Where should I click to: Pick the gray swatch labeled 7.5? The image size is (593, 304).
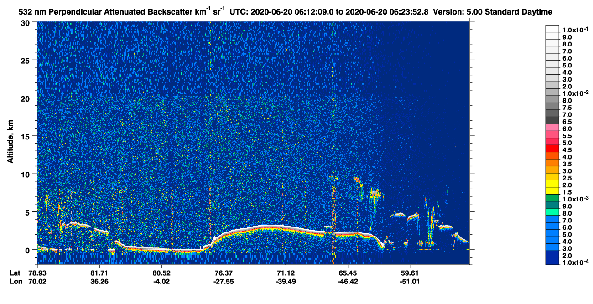click(x=552, y=107)
